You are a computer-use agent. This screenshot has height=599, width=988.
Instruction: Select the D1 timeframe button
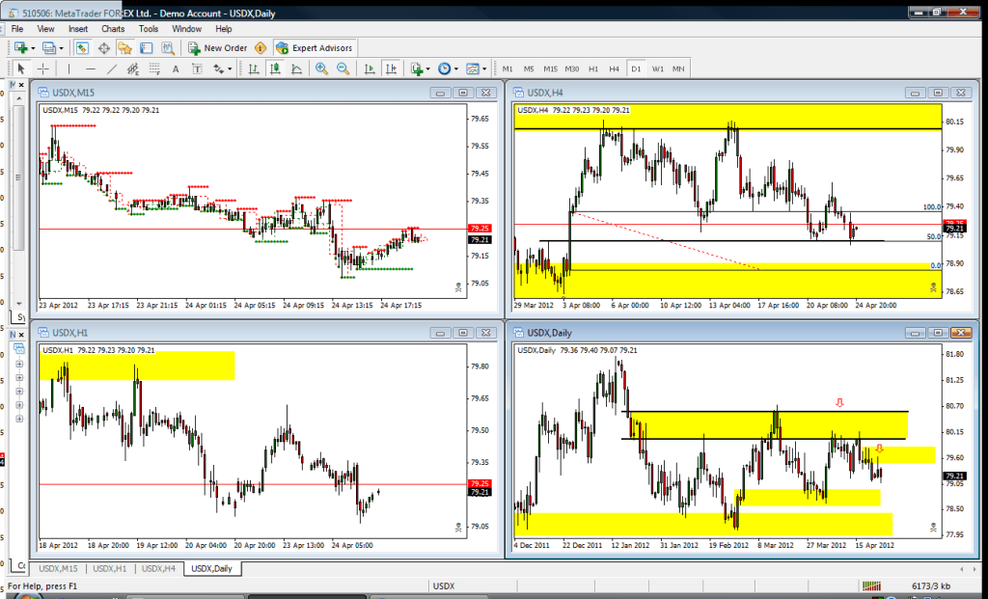pyautogui.click(x=636, y=68)
